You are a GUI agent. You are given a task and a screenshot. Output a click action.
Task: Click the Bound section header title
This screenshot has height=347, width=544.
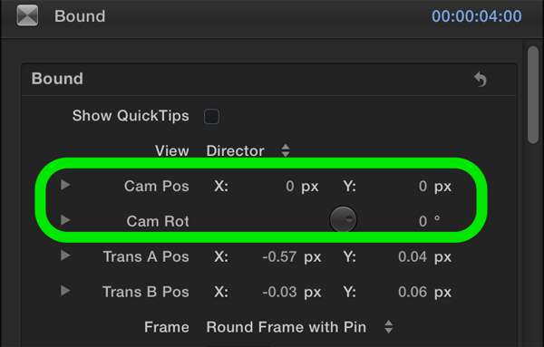coord(57,79)
